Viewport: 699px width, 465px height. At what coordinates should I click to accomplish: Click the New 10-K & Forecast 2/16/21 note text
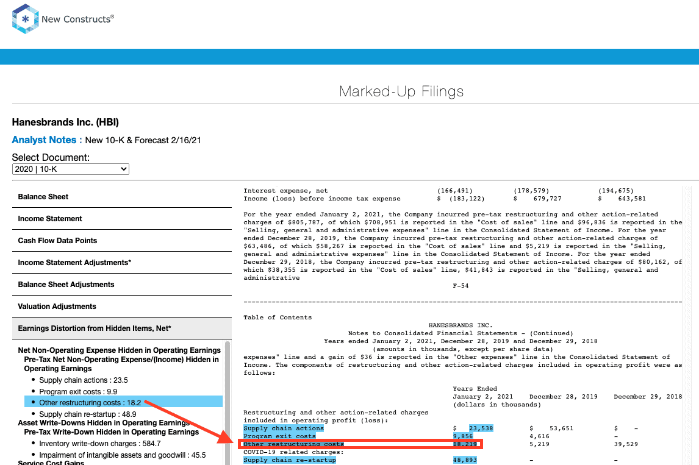[x=143, y=140]
